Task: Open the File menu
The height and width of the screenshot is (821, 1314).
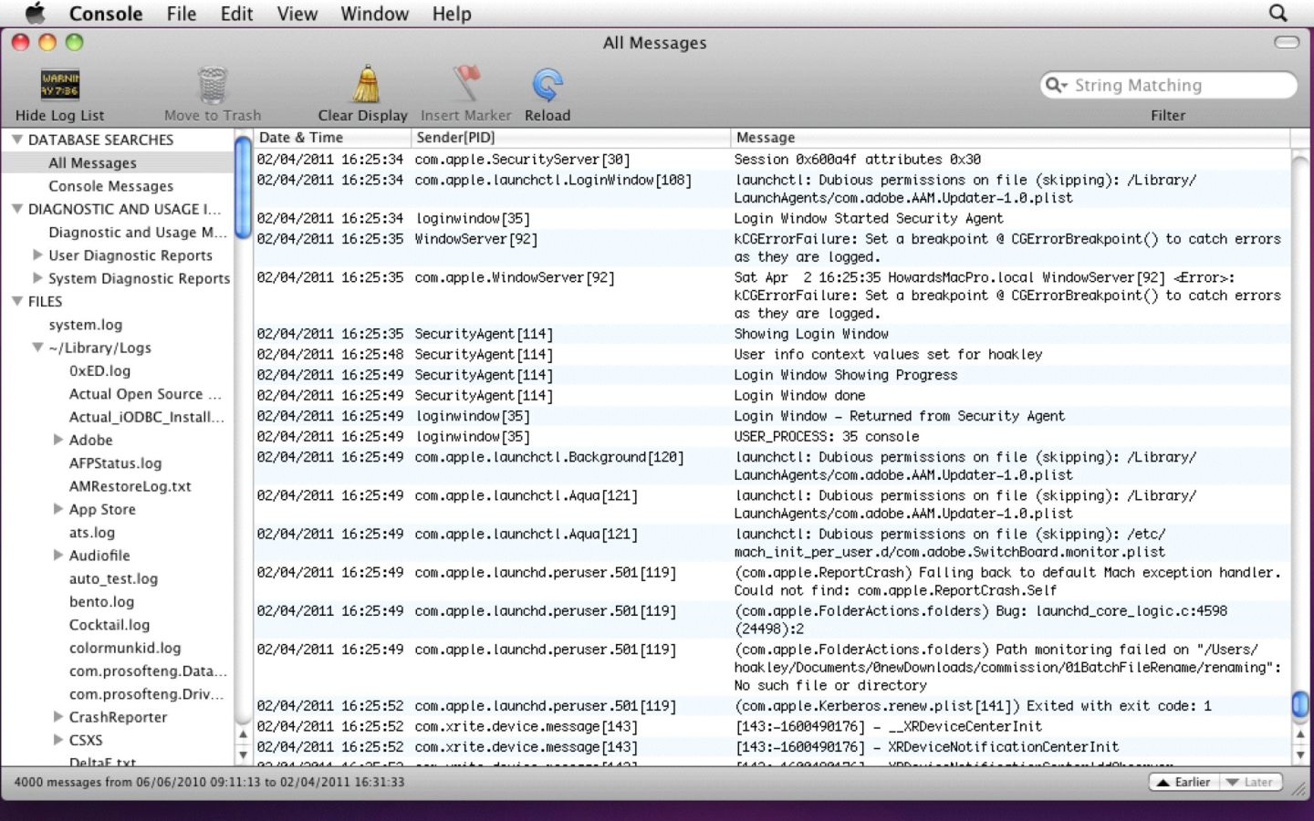Action: (182, 14)
